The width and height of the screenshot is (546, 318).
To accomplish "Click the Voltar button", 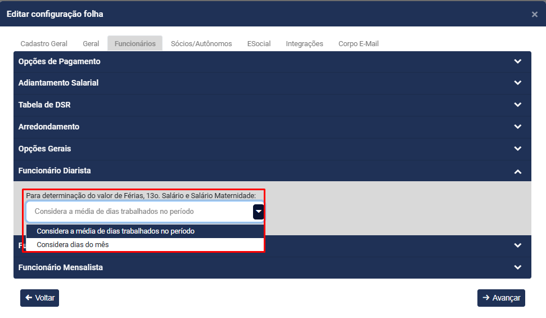I will (40, 298).
